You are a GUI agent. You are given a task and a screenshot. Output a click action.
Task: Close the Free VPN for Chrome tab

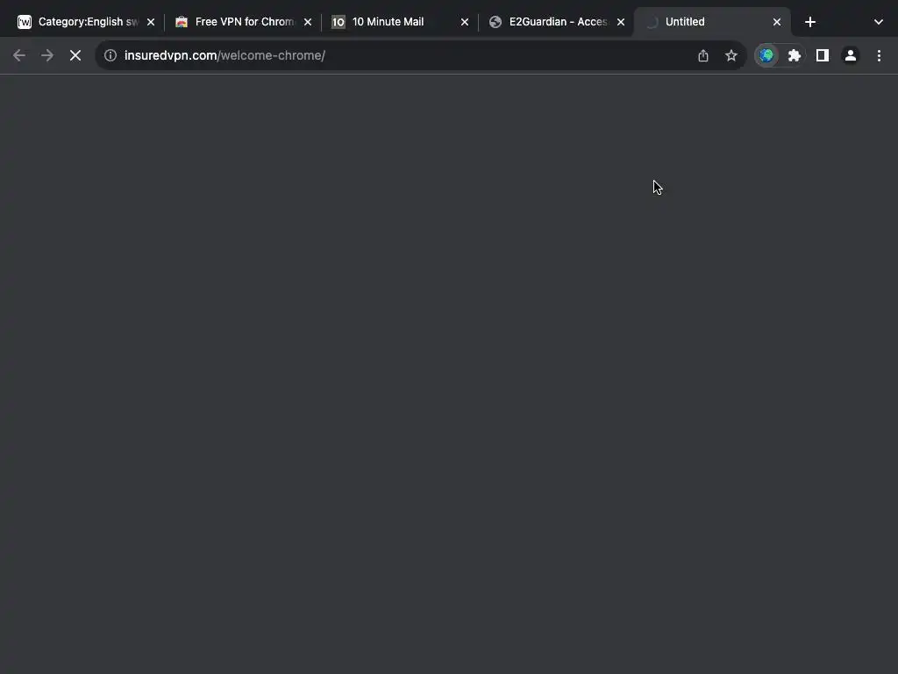(x=308, y=22)
